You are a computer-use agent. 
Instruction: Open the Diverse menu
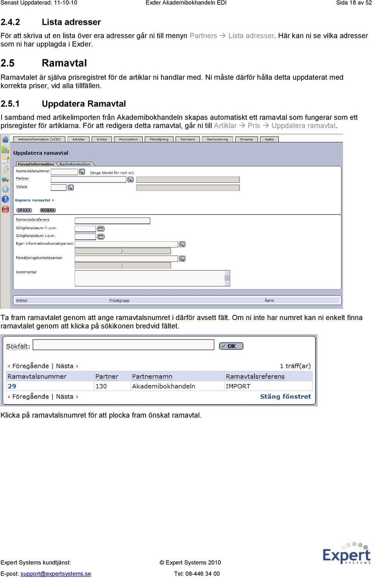[x=246, y=139]
